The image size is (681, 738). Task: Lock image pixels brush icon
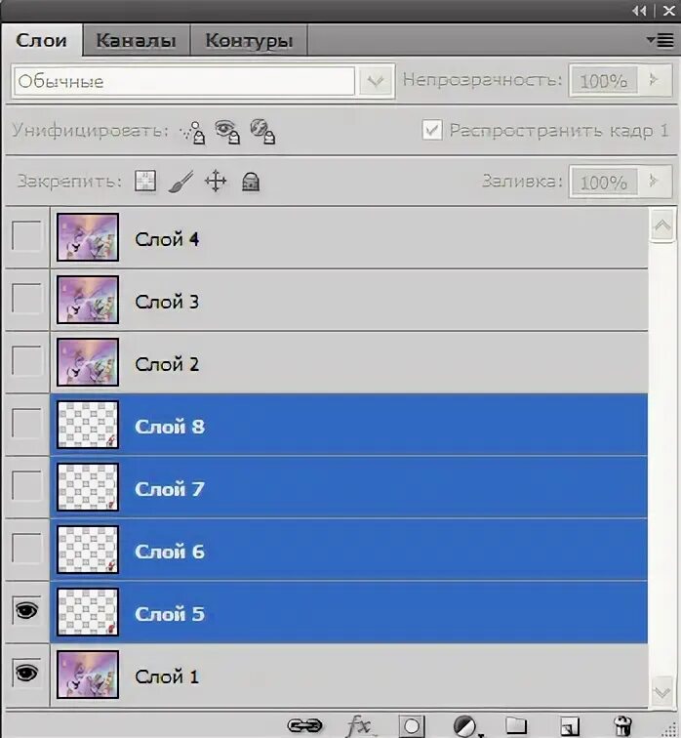click(181, 182)
